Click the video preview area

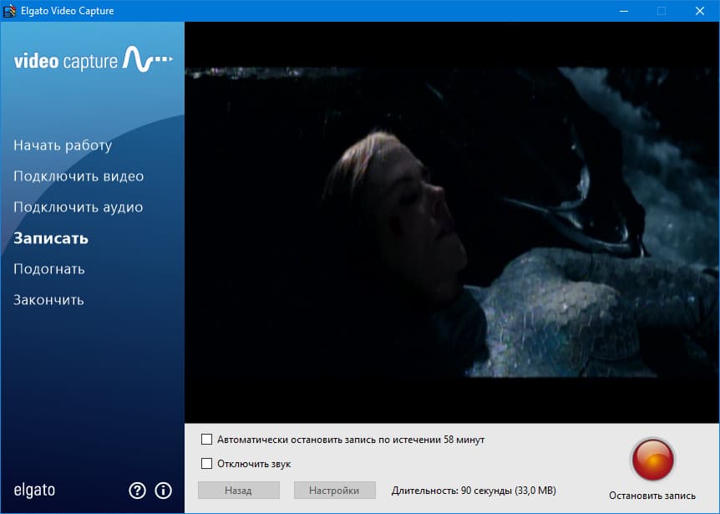click(x=452, y=222)
